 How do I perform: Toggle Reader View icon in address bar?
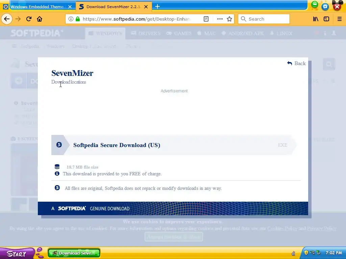tap(206, 19)
